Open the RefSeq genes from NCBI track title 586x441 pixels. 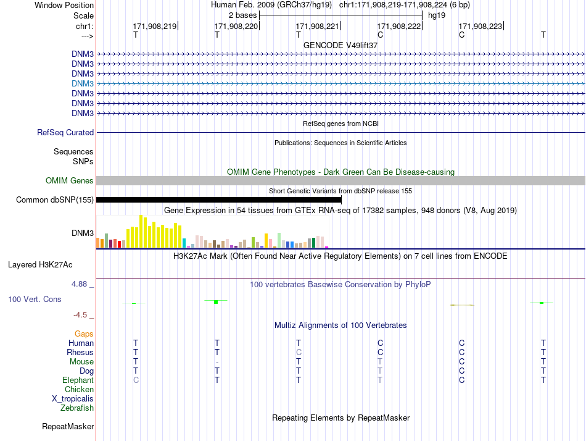click(340, 124)
